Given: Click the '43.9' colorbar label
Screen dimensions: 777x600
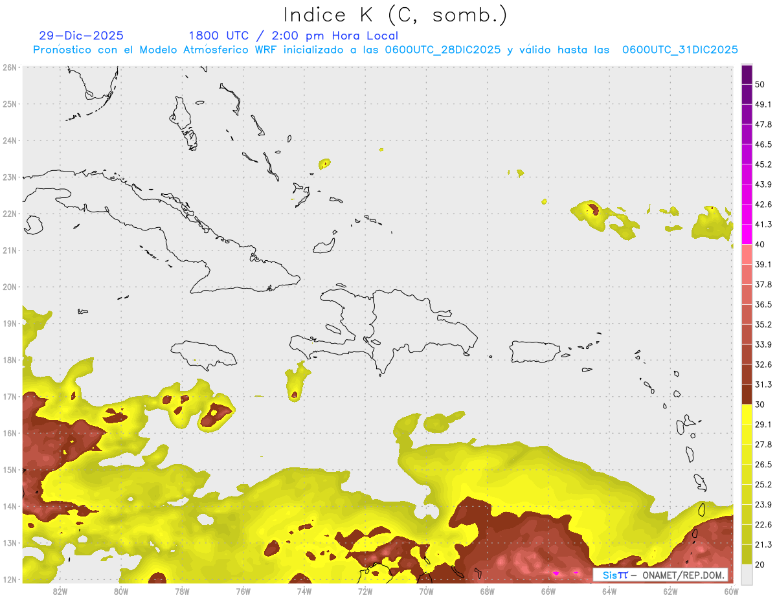Looking at the screenshot, I should [763, 184].
